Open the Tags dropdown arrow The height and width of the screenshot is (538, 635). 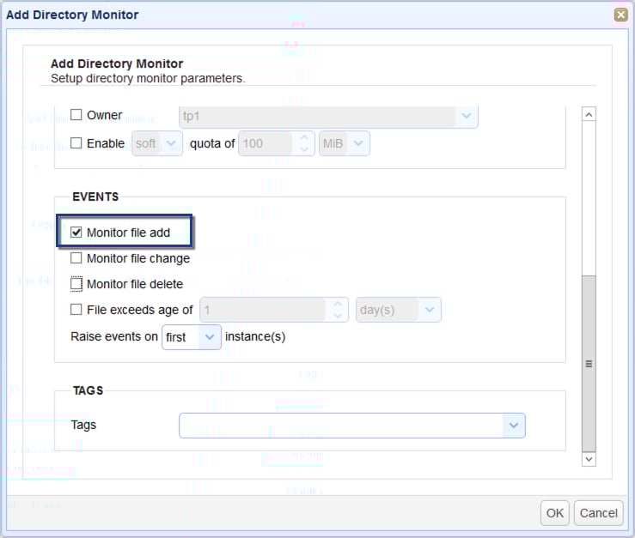[513, 425]
